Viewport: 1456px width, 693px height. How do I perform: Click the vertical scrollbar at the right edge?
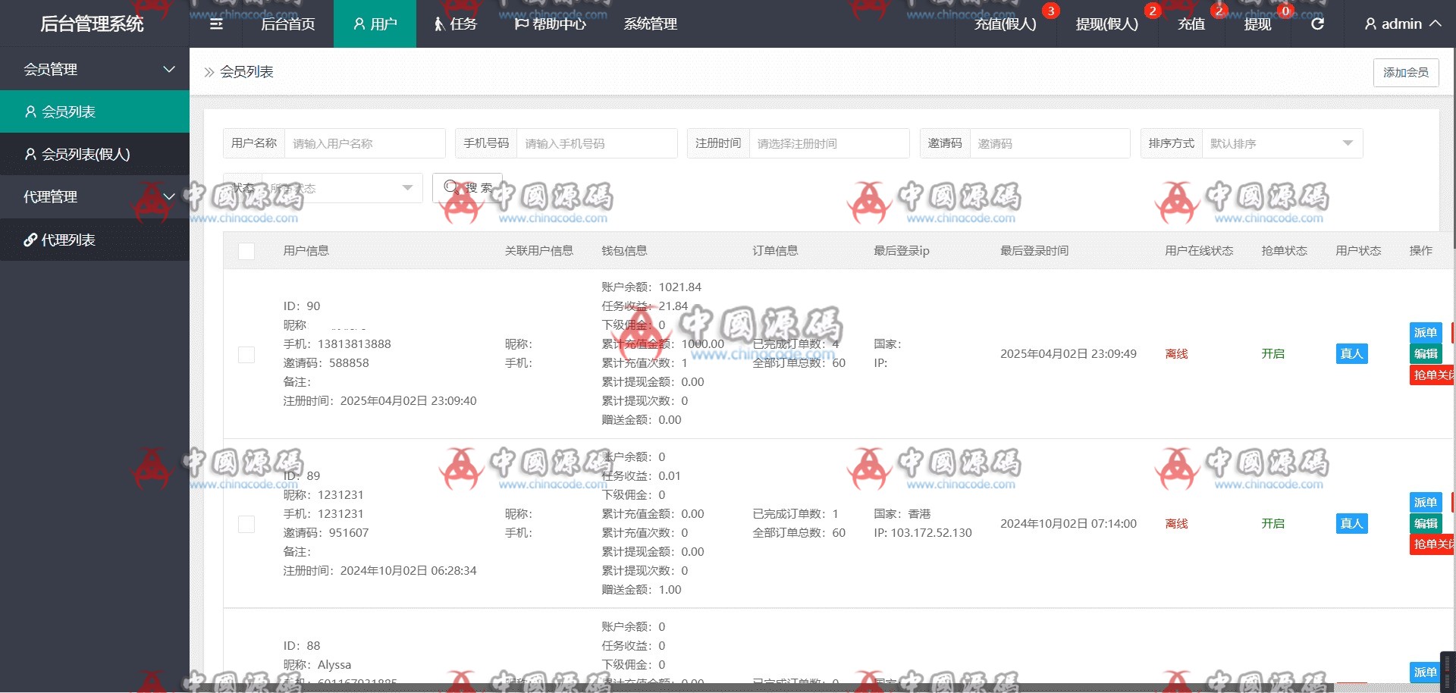click(x=1454, y=152)
